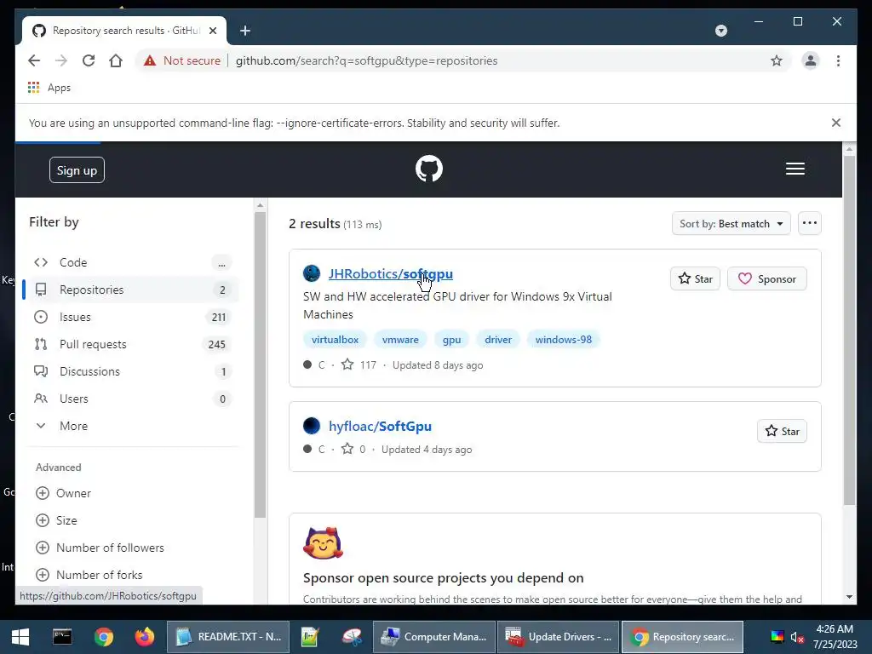
Task: Open the three-dot options next to sort
Action: [x=809, y=224]
